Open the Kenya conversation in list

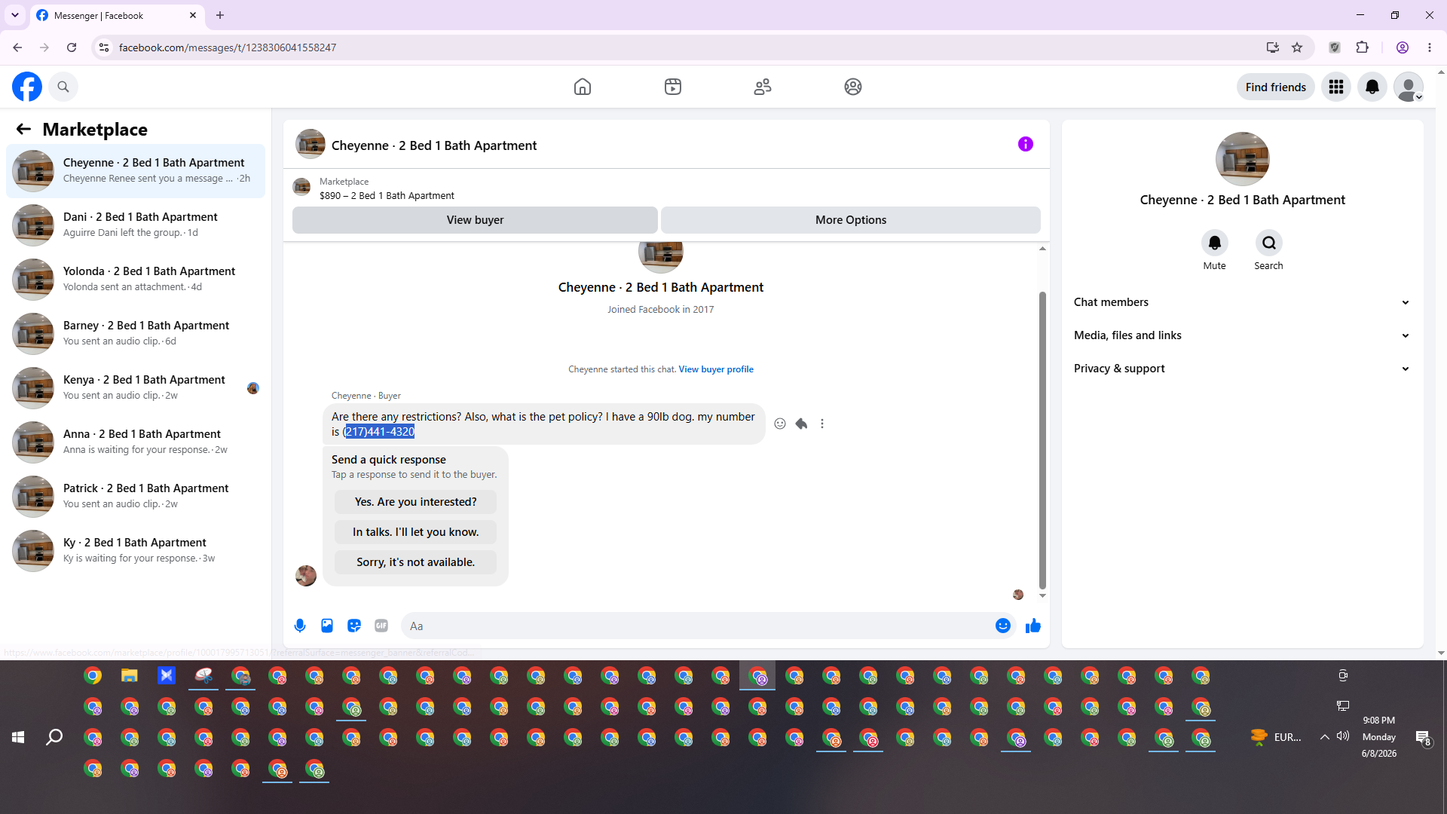(136, 388)
